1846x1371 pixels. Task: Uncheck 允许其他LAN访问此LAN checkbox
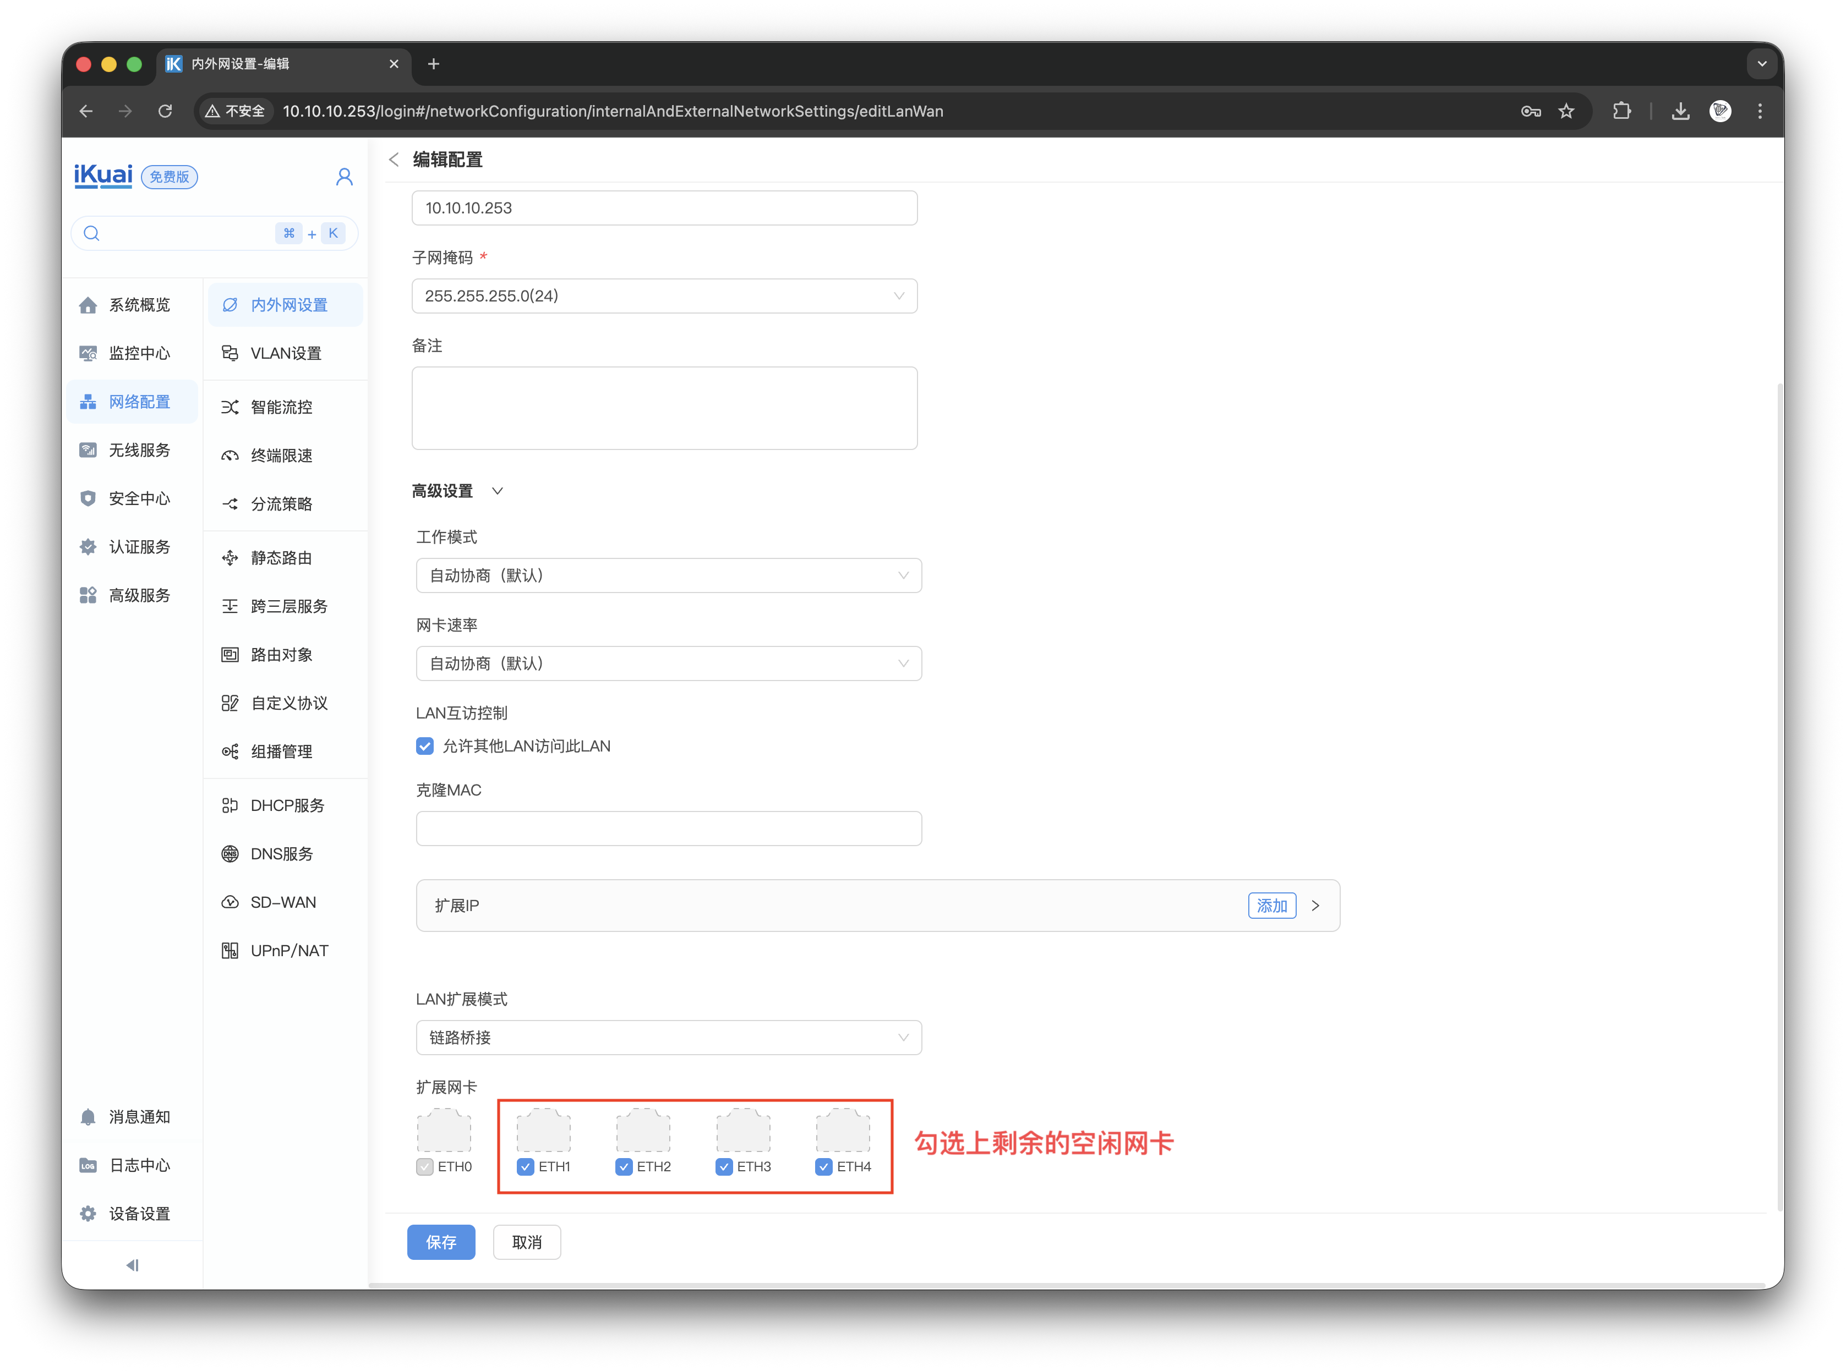tap(425, 746)
